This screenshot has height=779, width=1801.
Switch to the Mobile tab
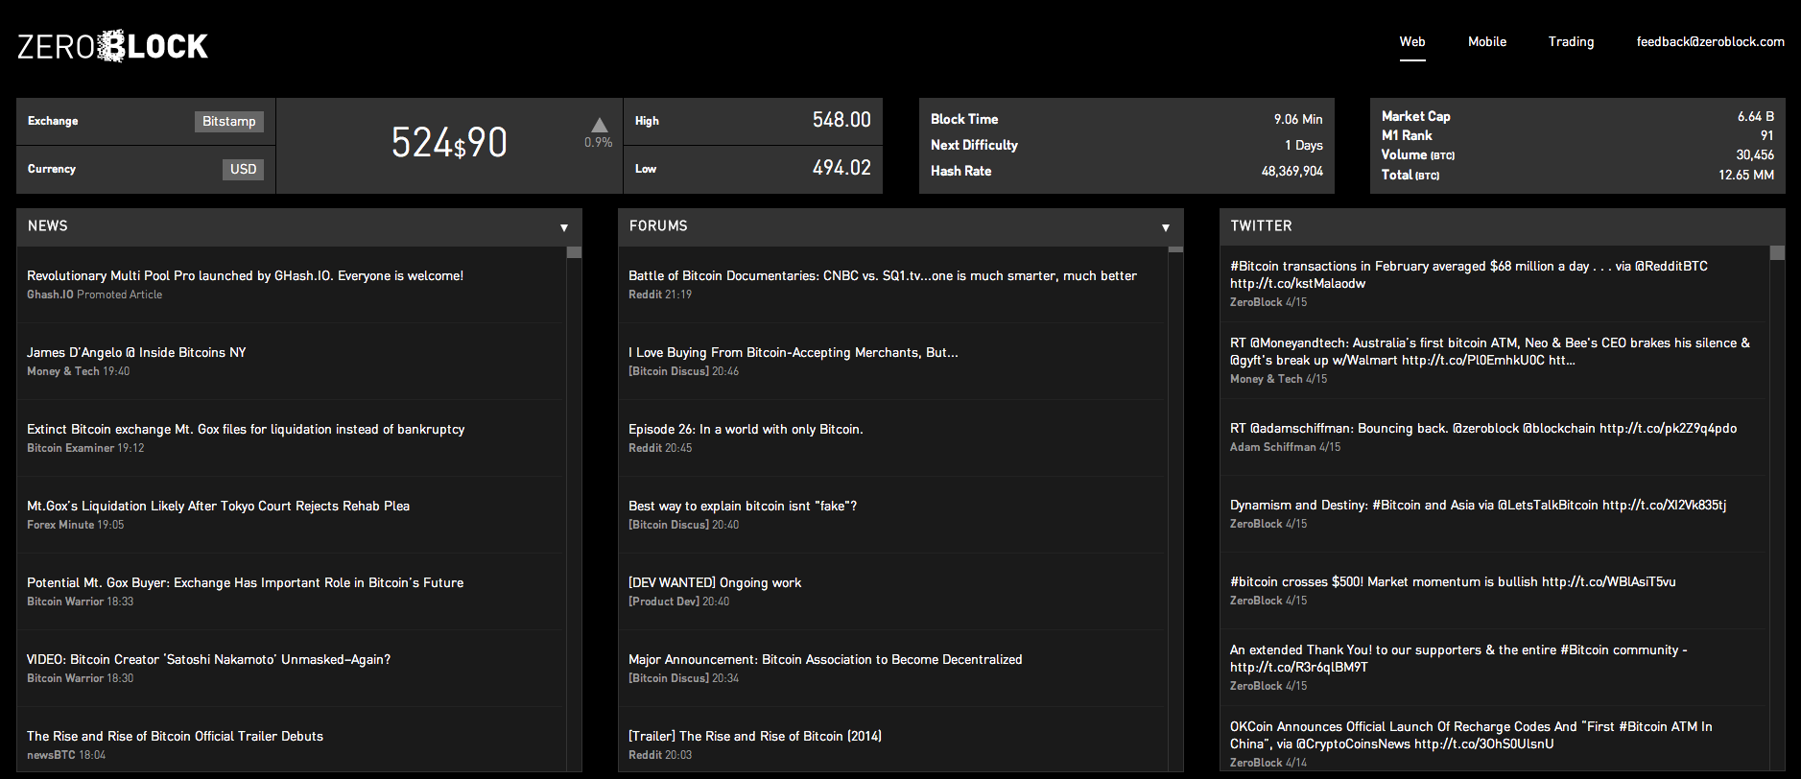pyautogui.click(x=1486, y=42)
